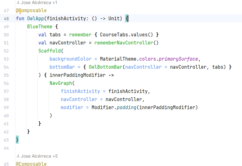Click the yellow lightbulb intention icon
The height and width of the screenshot is (166, 242).
coord(20,12)
